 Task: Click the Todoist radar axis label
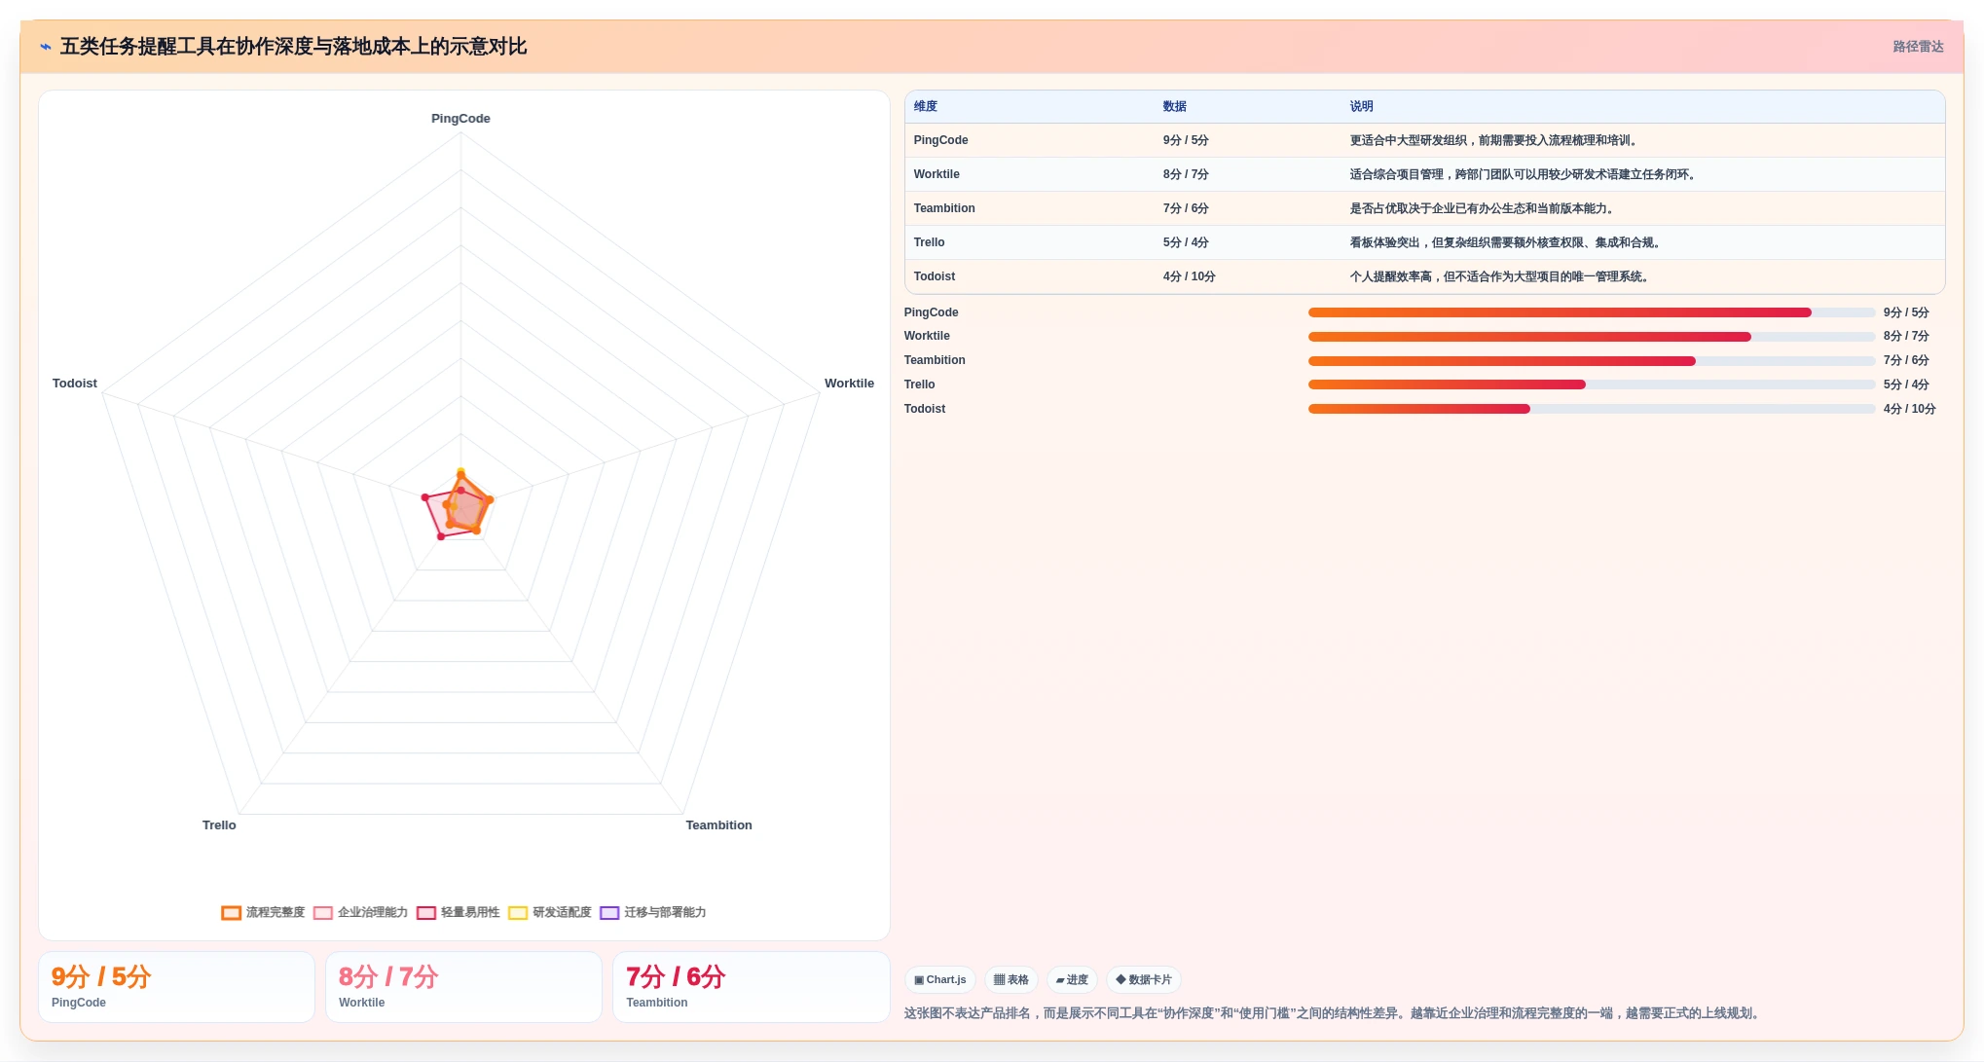click(75, 384)
